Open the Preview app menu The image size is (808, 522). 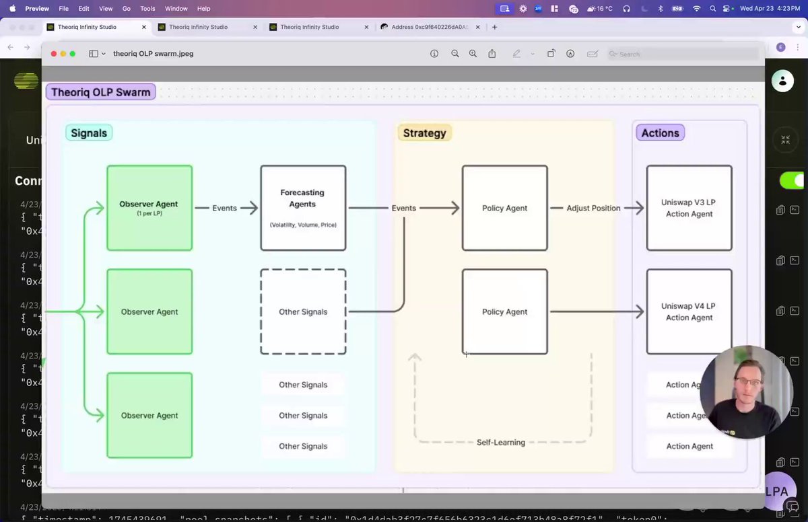pos(37,9)
